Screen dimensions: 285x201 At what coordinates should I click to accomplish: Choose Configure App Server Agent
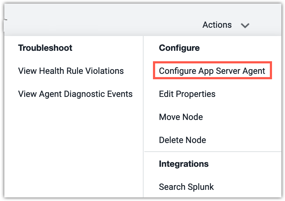tap(212, 71)
